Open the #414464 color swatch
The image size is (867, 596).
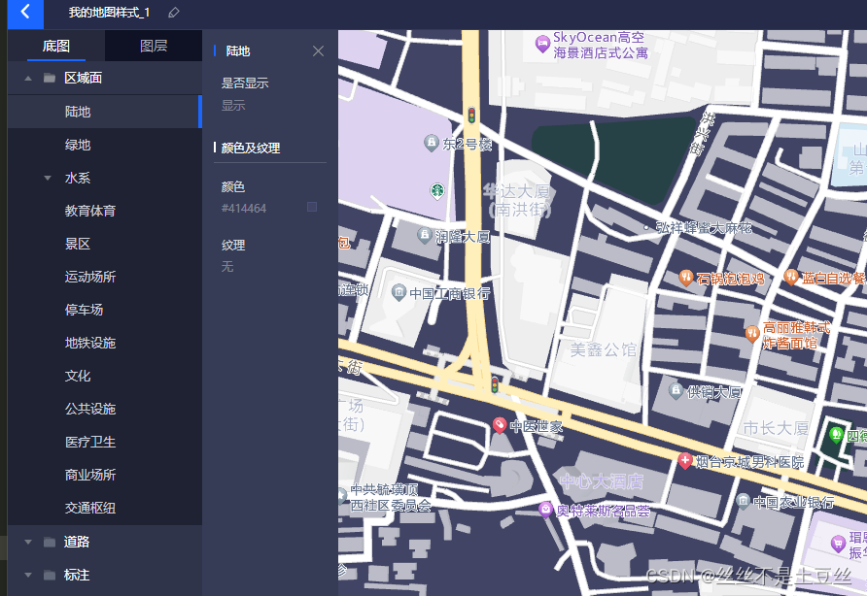coord(312,207)
